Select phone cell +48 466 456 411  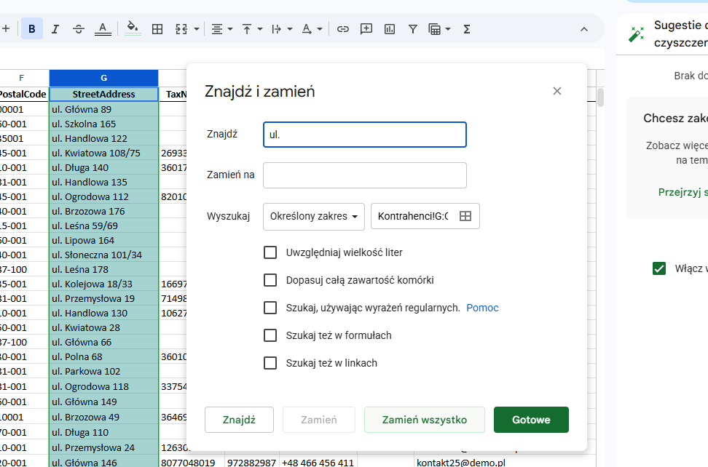click(x=318, y=463)
